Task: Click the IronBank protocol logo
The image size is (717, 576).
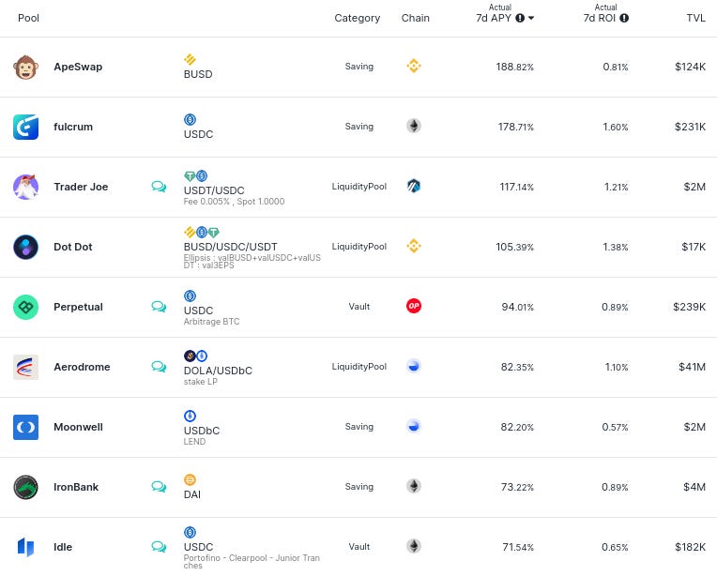Action: click(25, 487)
